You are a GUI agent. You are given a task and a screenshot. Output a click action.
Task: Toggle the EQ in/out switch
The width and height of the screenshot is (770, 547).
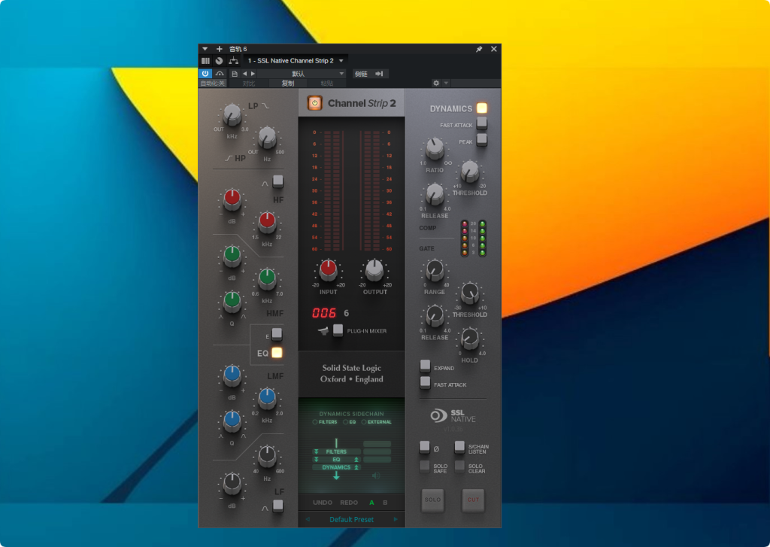[x=277, y=353]
